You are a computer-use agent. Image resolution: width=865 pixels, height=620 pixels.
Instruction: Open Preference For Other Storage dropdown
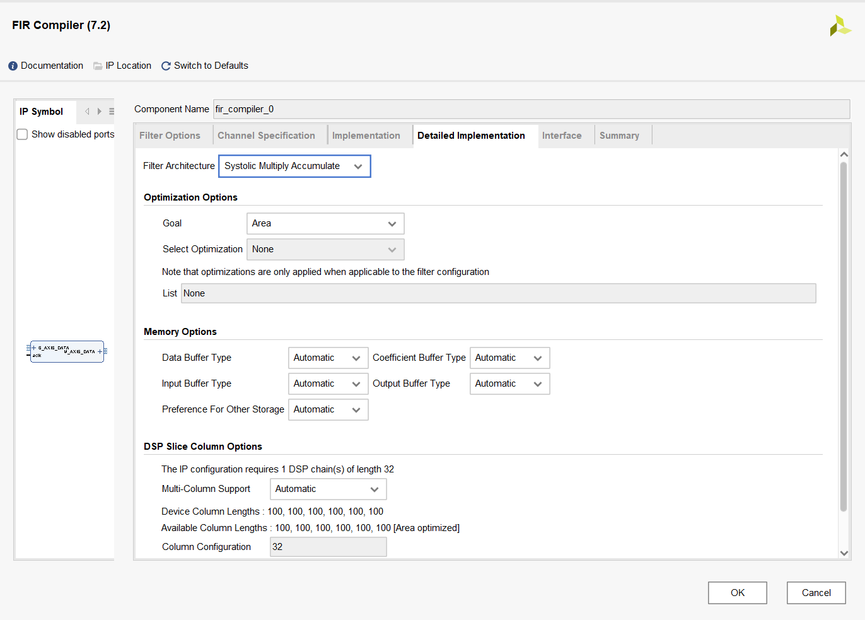328,410
